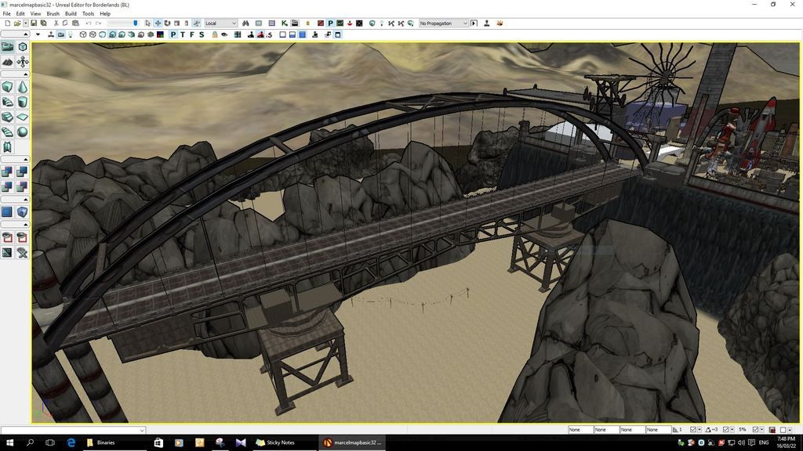803x451 pixels.
Task: Open the View menu
Action: [x=36, y=14]
